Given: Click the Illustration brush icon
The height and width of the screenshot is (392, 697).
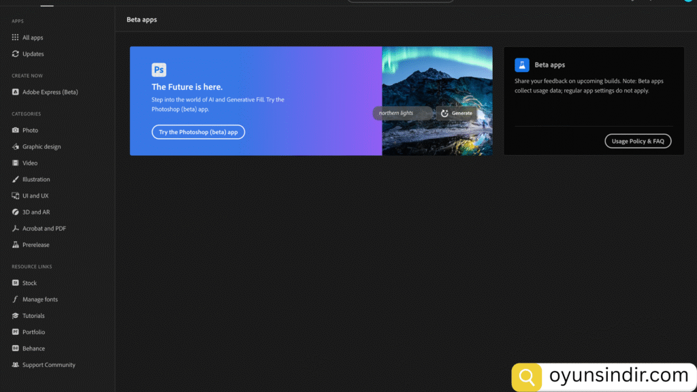Looking at the screenshot, I should 16,179.
